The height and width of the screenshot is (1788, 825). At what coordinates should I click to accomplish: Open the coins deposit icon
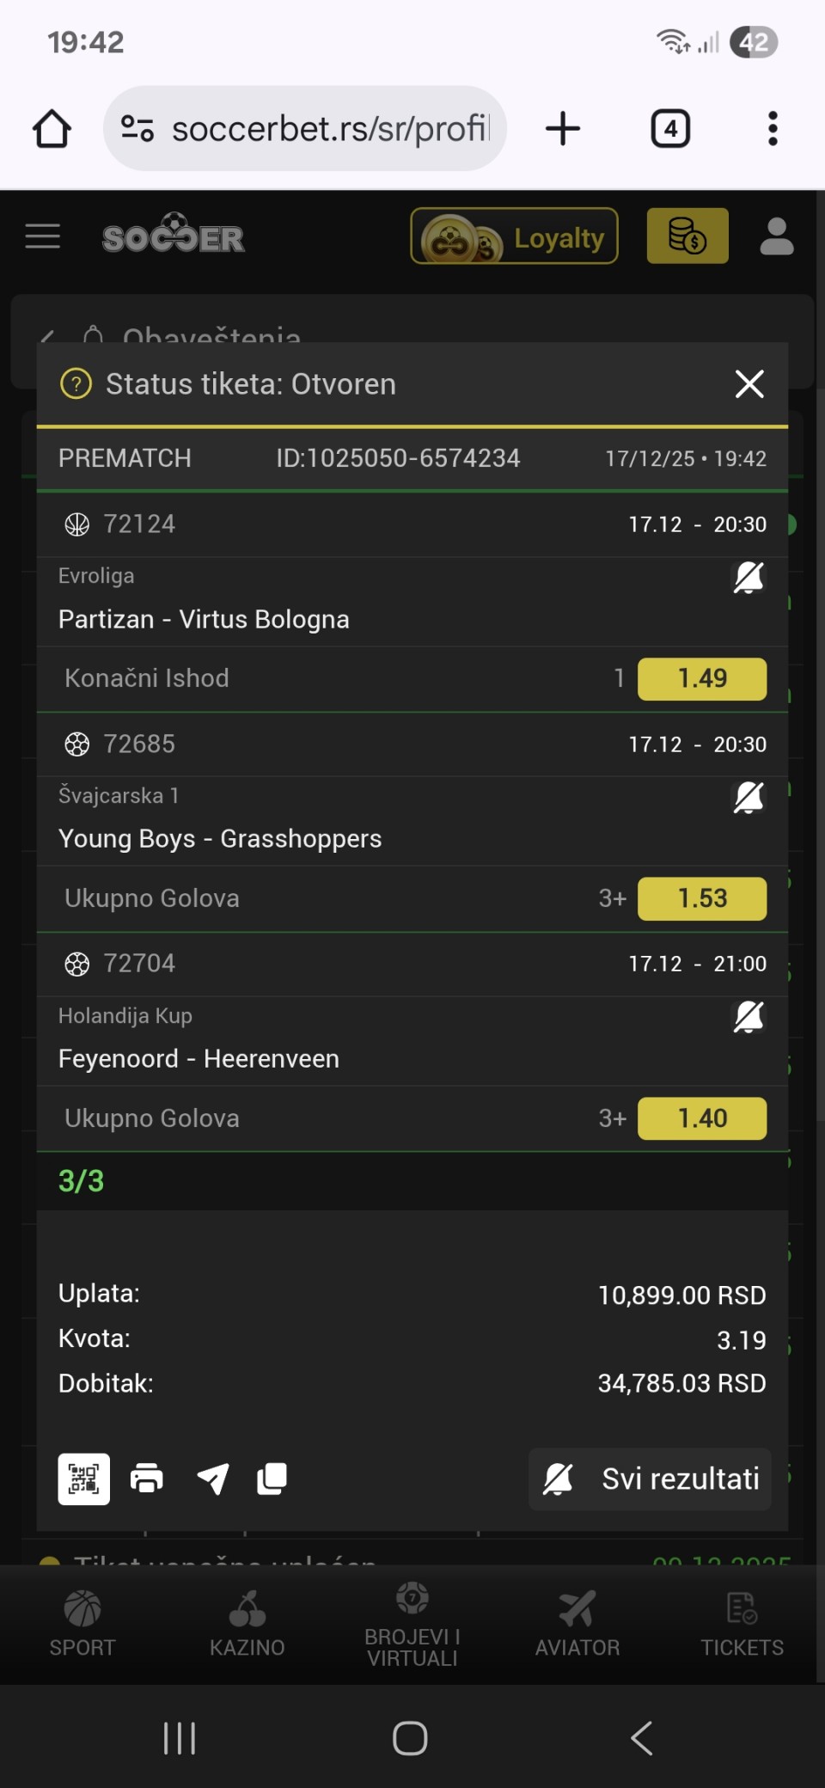687,236
